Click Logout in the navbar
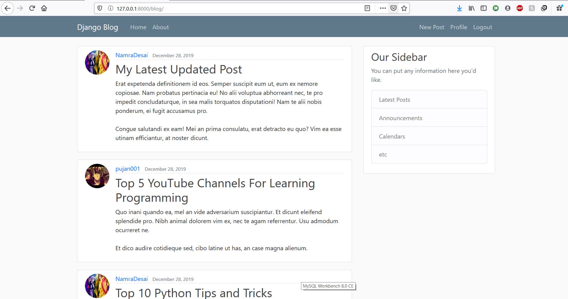The height and width of the screenshot is (299, 568). pos(483,27)
